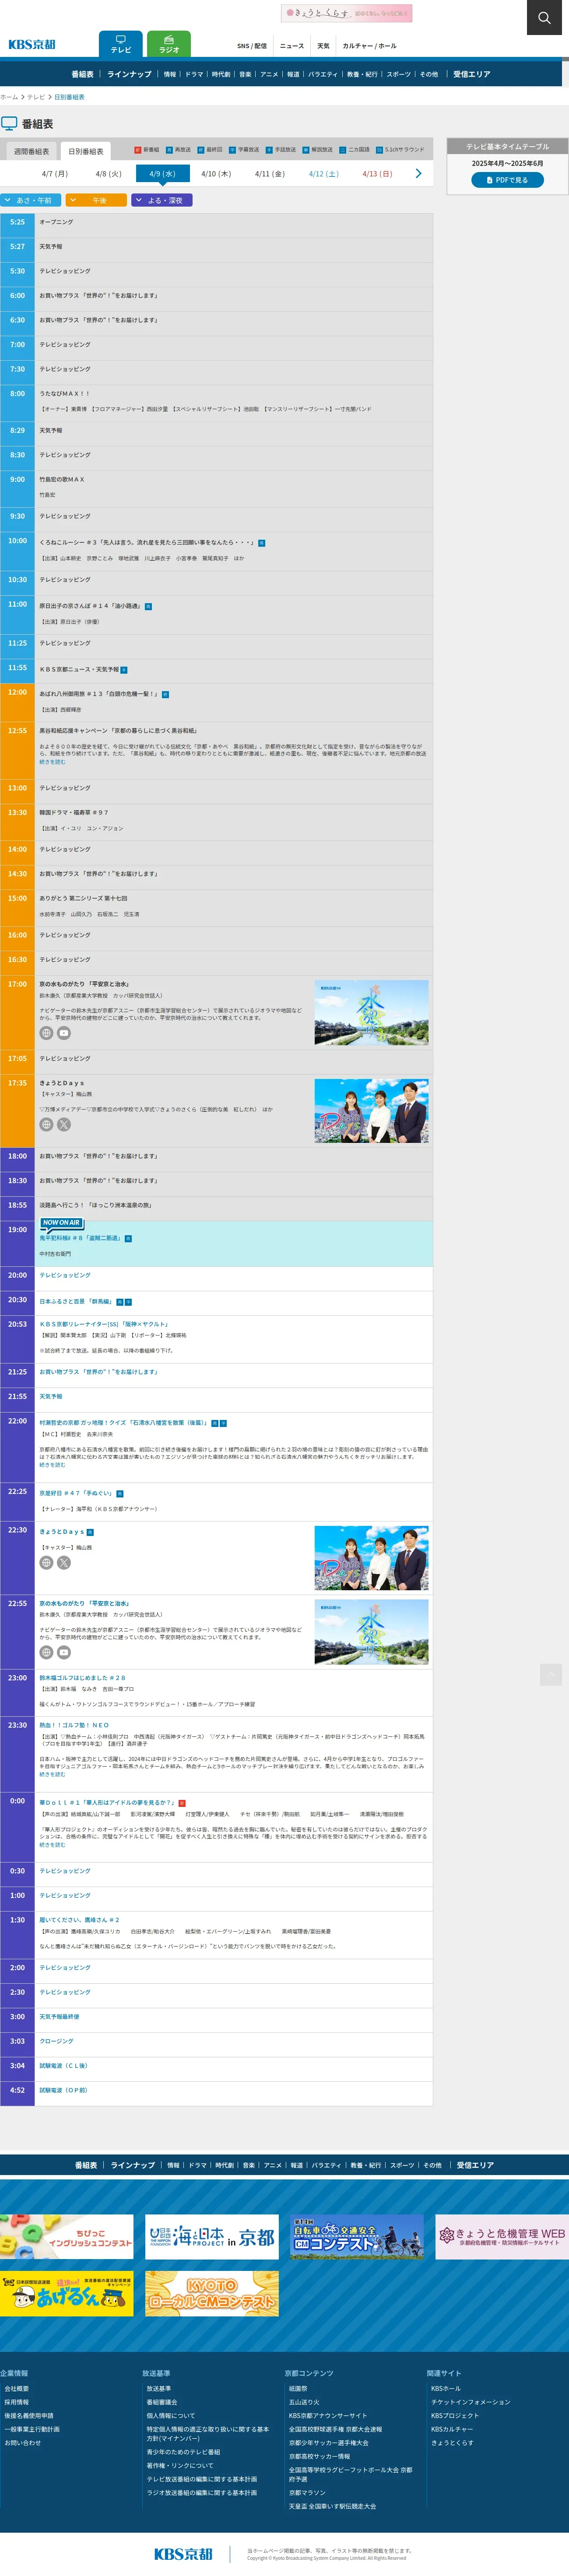The height and width of the screenshot is (2576, 569).
Task: Open globe website icon in 17:35 きょうとDays row
Action: 46,1124
